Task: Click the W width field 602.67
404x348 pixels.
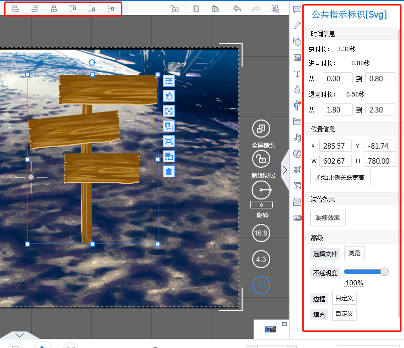Action: pyautogui.click(x=335, y=161)
